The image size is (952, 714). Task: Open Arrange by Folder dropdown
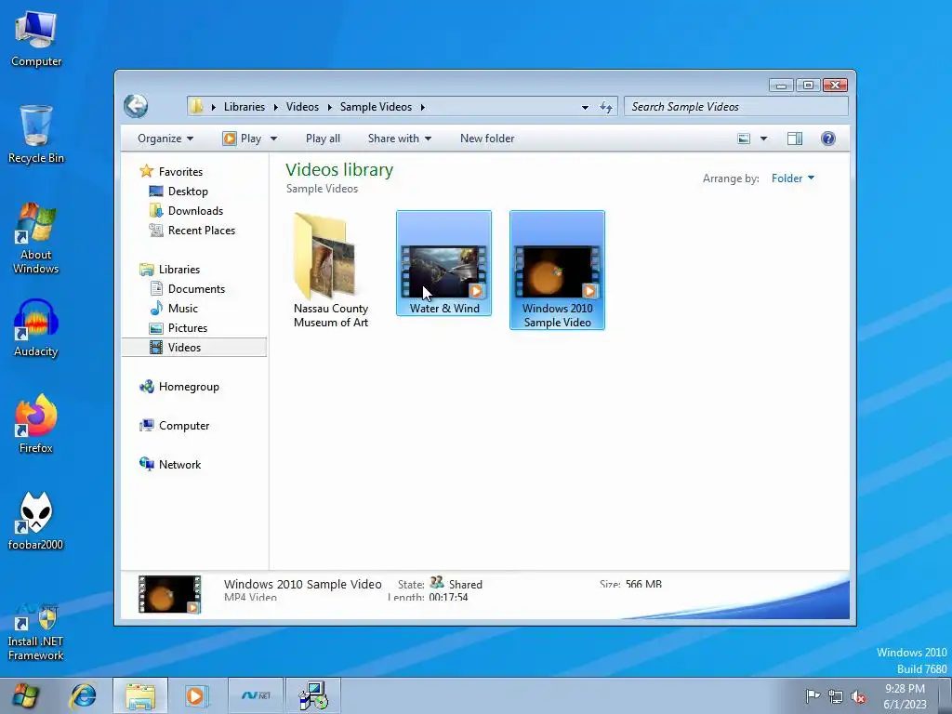coord(792,178)
